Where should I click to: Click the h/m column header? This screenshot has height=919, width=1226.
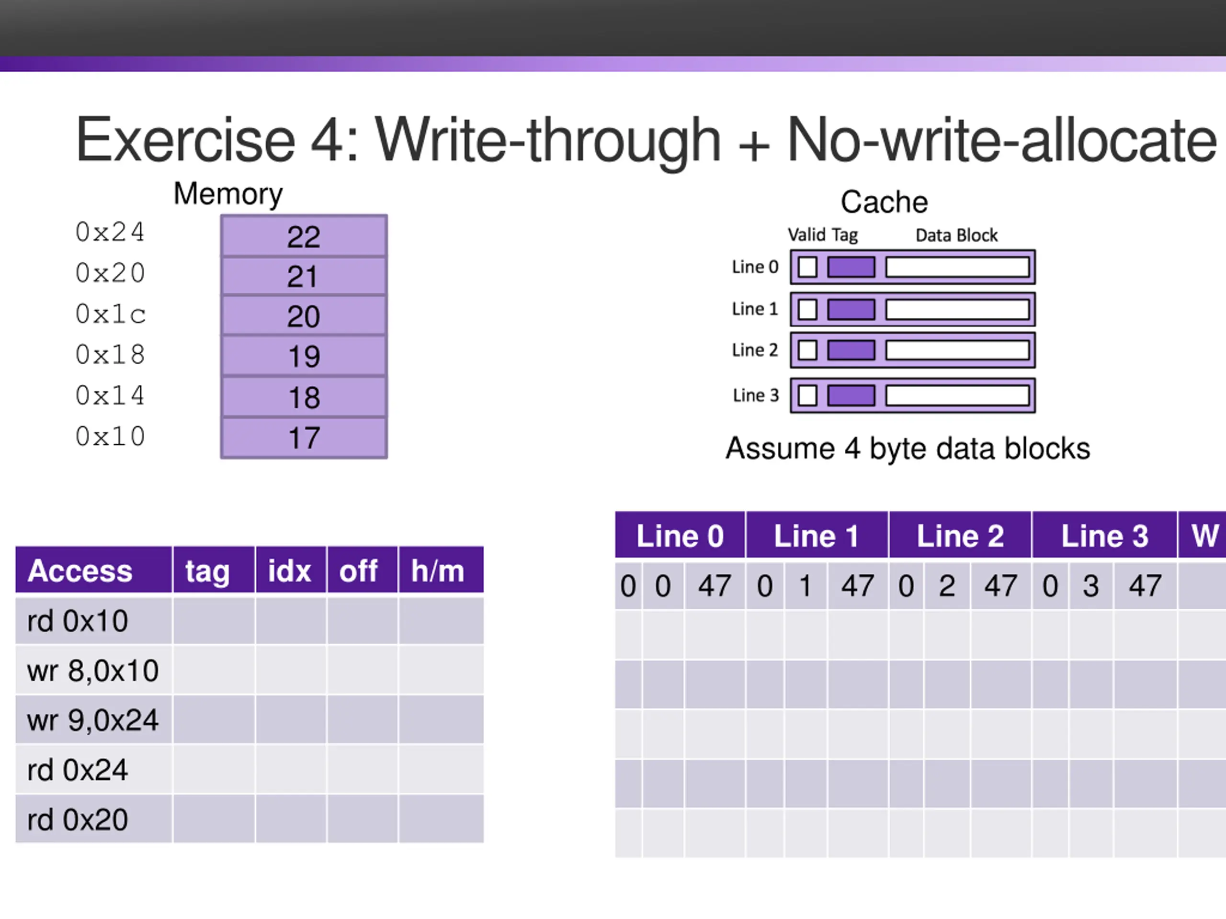point(441,570)
